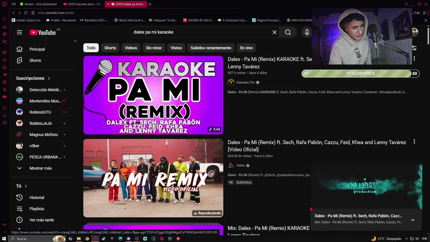Show hidden bookmarks with the double chevron

[426, 20]
